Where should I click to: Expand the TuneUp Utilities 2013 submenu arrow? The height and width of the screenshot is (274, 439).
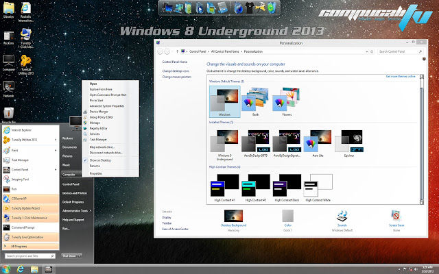[x=56, y=140]
